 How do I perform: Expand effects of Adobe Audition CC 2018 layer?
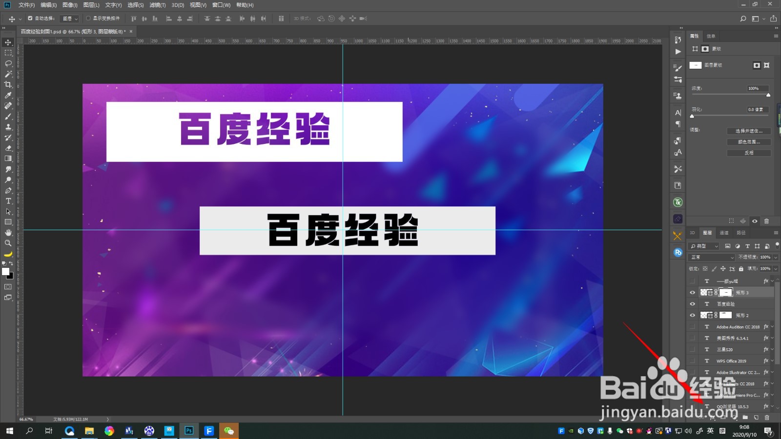(x=772, y=327)
